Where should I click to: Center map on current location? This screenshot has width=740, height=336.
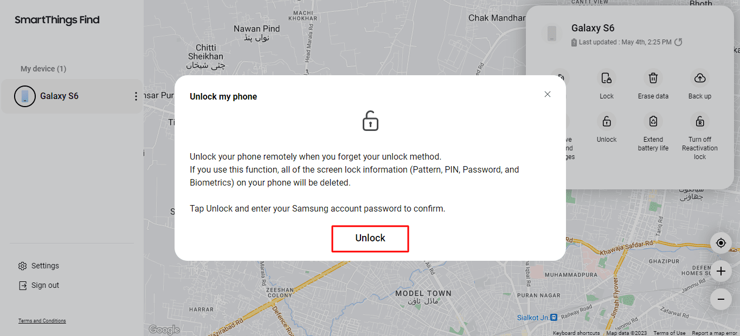coord(720,243)
